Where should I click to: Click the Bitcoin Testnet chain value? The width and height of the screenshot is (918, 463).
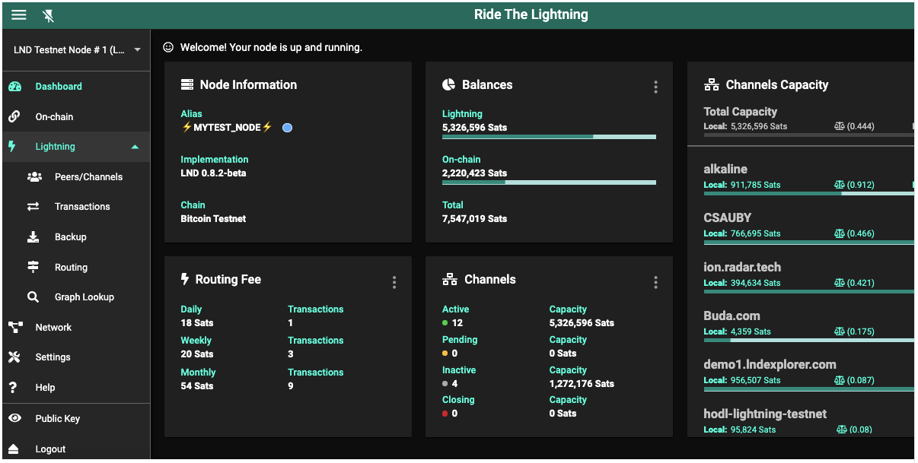click(x=213, y=219)
